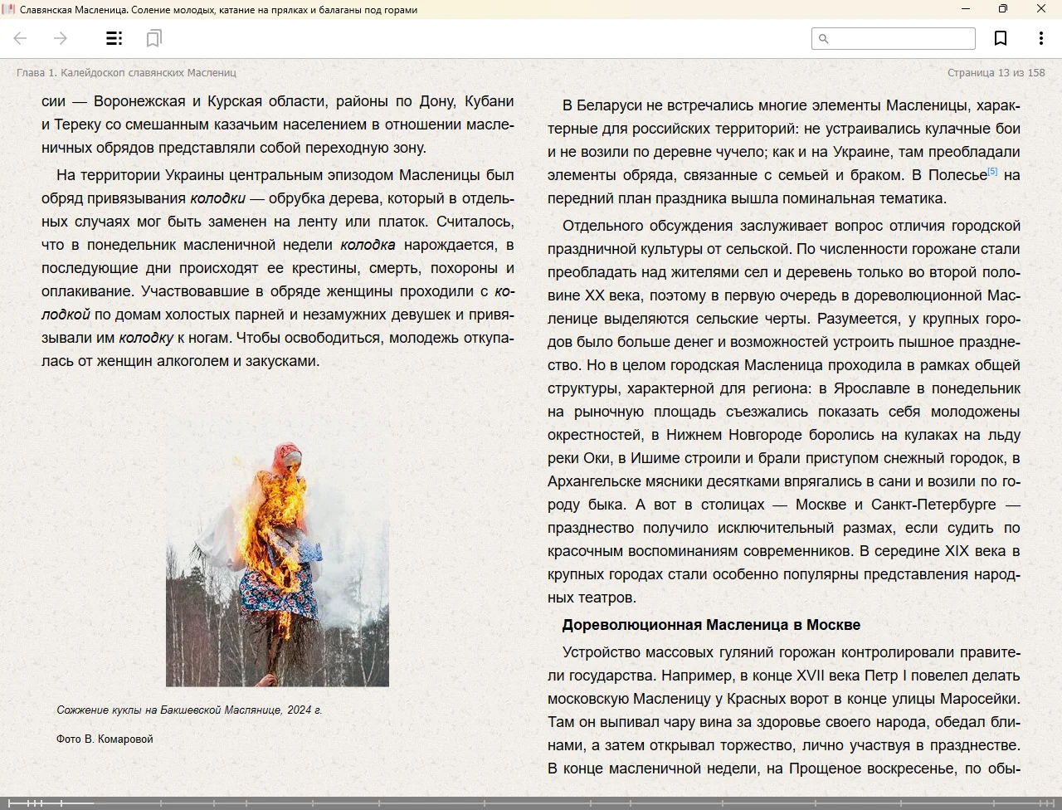The width and height of the screenshot is (1062, 810).
Task: Click the burning effigy photo
Action: pos(277,564)
